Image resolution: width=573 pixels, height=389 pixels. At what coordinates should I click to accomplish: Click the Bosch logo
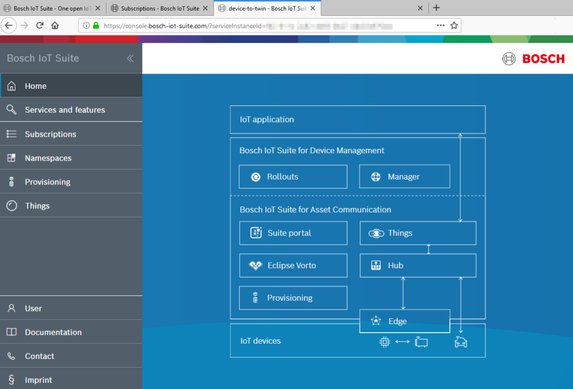tap(534, 59)
